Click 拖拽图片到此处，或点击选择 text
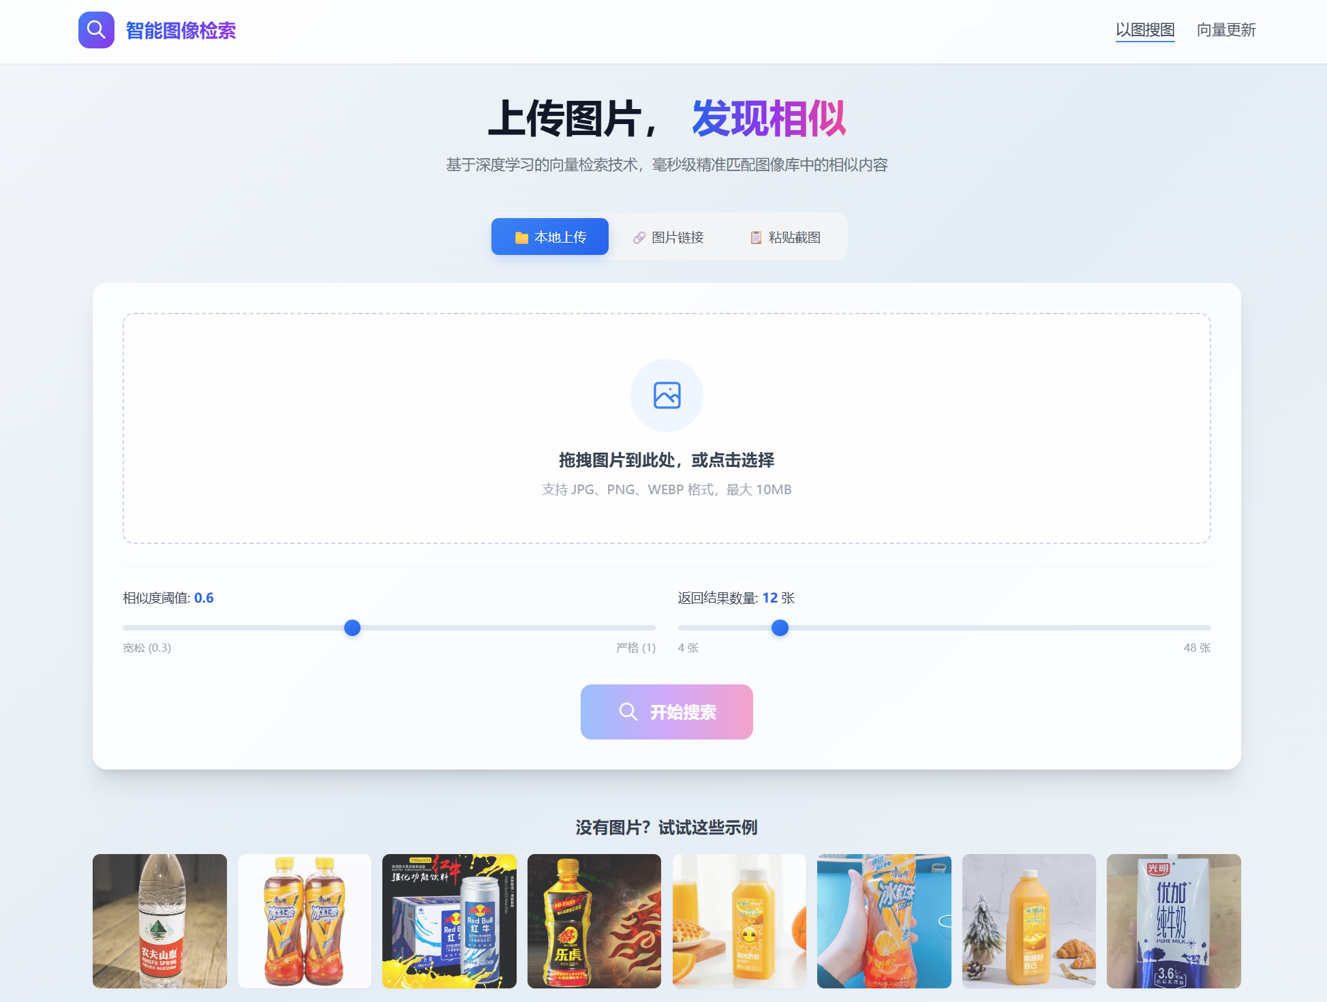This screenshot has height=1002, width=1327. coord(667,460)
